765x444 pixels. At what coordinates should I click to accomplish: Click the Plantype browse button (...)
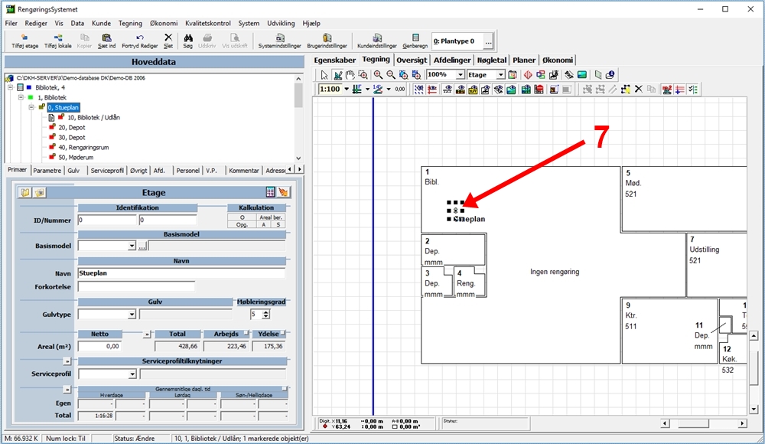pos(488,42)
